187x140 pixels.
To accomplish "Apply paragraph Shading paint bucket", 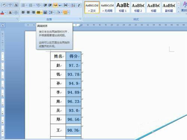I will (58, 12).
